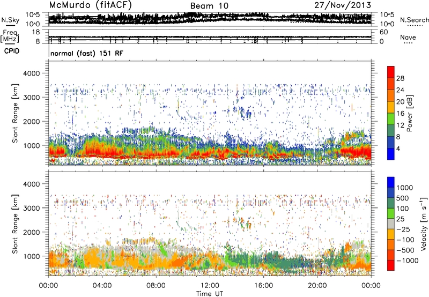Click the '28' Power colorbar tick
Screen dimensions: 429x297
[400, 78]
